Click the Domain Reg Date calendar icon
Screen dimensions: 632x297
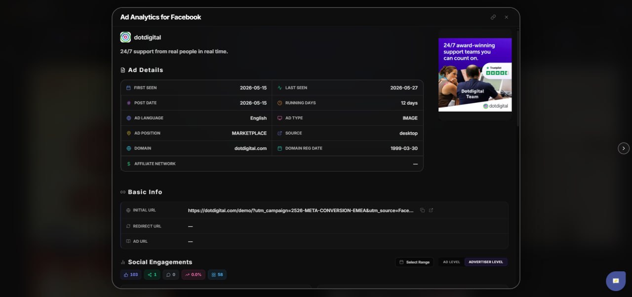[x=280, y=148]
